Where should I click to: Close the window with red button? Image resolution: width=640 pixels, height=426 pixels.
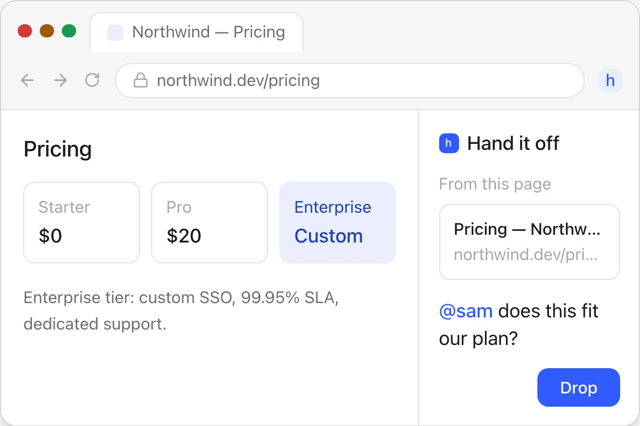point(25,31)
